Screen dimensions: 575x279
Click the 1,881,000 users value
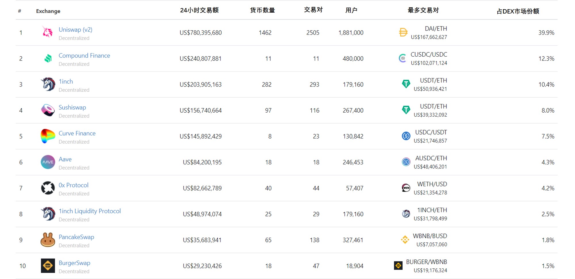(x=351, y=33)
